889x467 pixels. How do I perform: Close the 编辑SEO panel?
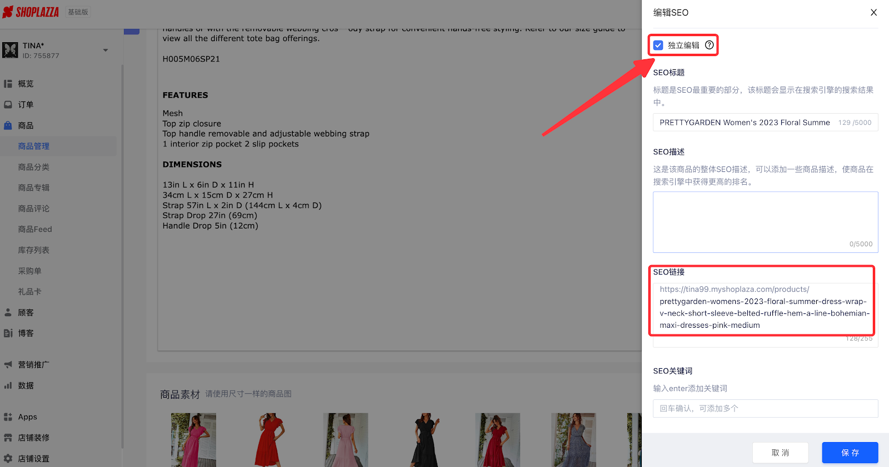click(873, 12)
